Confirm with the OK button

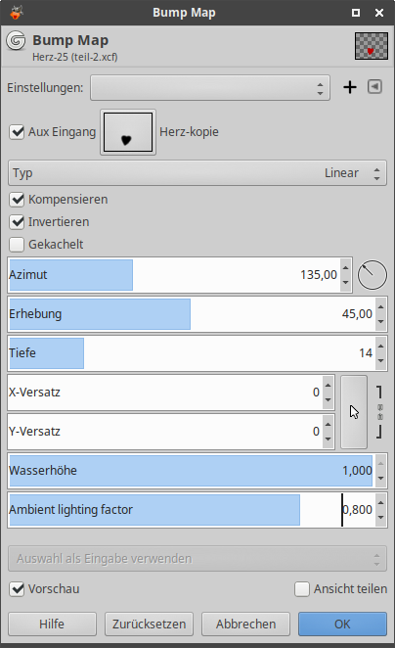342,624
